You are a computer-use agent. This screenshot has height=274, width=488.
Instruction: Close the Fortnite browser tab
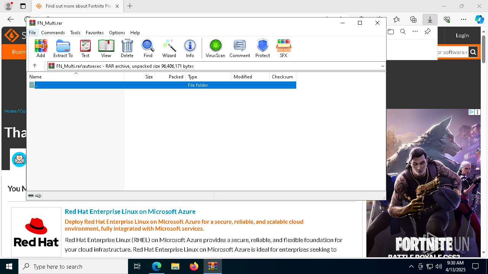(x=117, y=6)
